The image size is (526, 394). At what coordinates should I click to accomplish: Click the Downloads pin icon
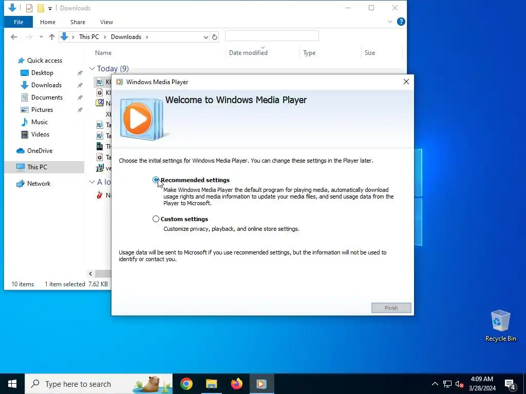[80, 85]
